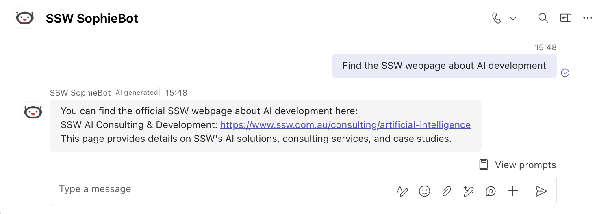Click the chat bubble icon in compose bar
Viewport: 595px width, 214px height.
click(x=491, y=191)
